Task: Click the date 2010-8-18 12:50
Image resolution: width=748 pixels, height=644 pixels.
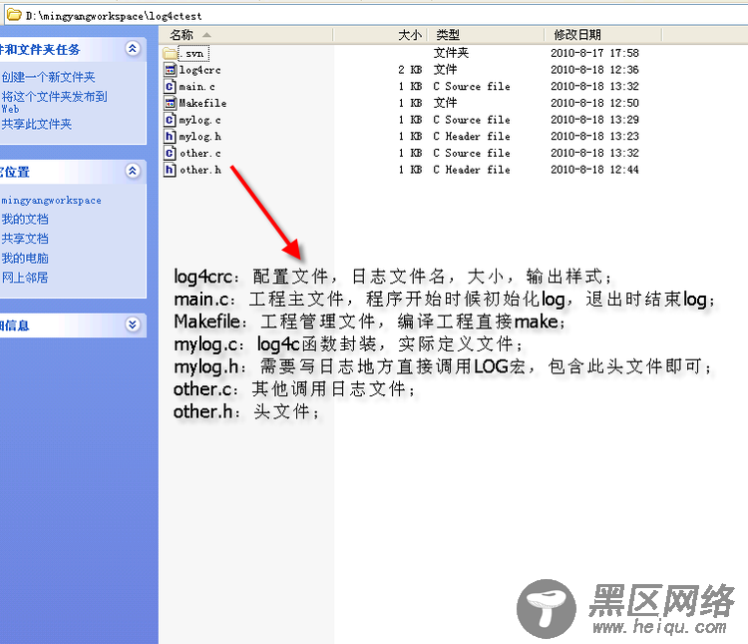Action: [x=594, y=103]
